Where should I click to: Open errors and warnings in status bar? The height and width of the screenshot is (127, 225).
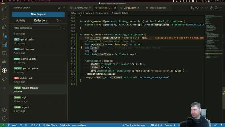click(35, 125)
